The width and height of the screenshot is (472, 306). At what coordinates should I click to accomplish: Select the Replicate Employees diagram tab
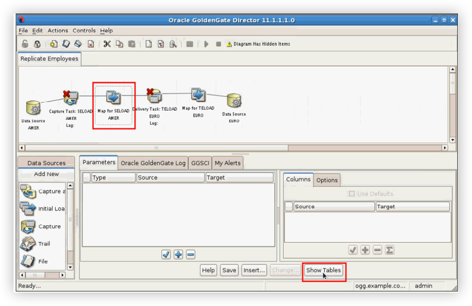tap(49, 58)
